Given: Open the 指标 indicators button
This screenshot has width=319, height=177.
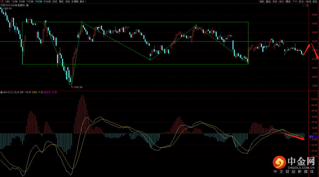Looking at the screenshot, I should pyautogui.click(x=262, y=1).
